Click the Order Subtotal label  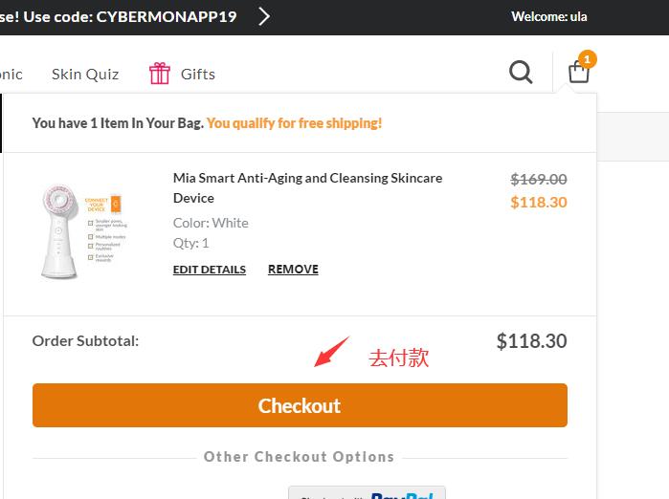point(85,340)
